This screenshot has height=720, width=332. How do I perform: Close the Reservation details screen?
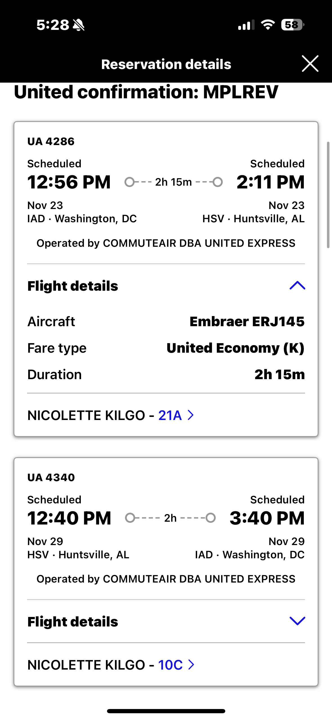(310, 64)
